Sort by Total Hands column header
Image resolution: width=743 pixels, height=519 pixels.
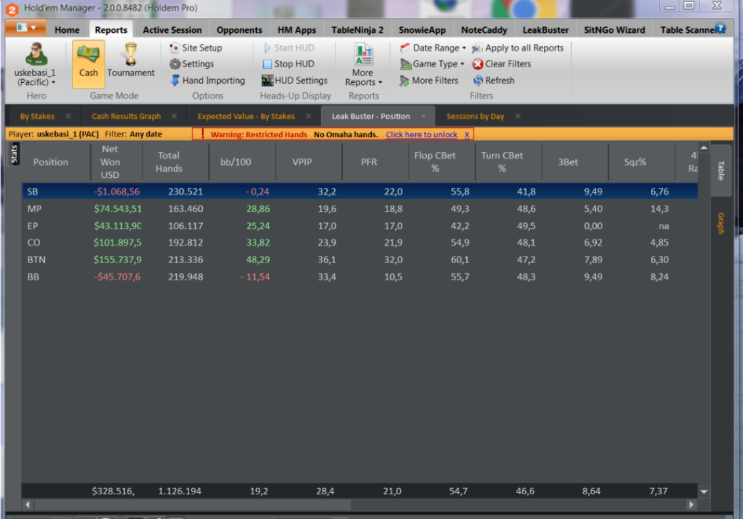(169, 162)
